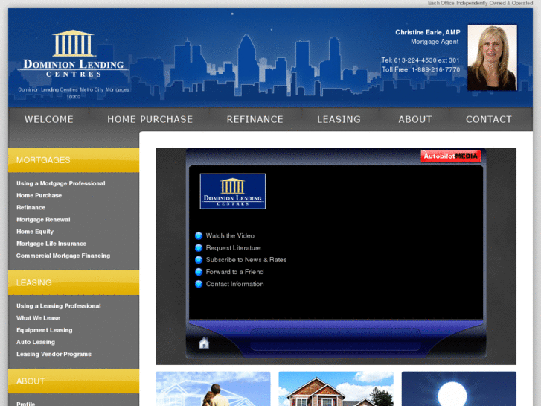Screen dimensions: 541x406
Task: Click the blue bullet beside Request Literature
Action: tap(199, 248)
